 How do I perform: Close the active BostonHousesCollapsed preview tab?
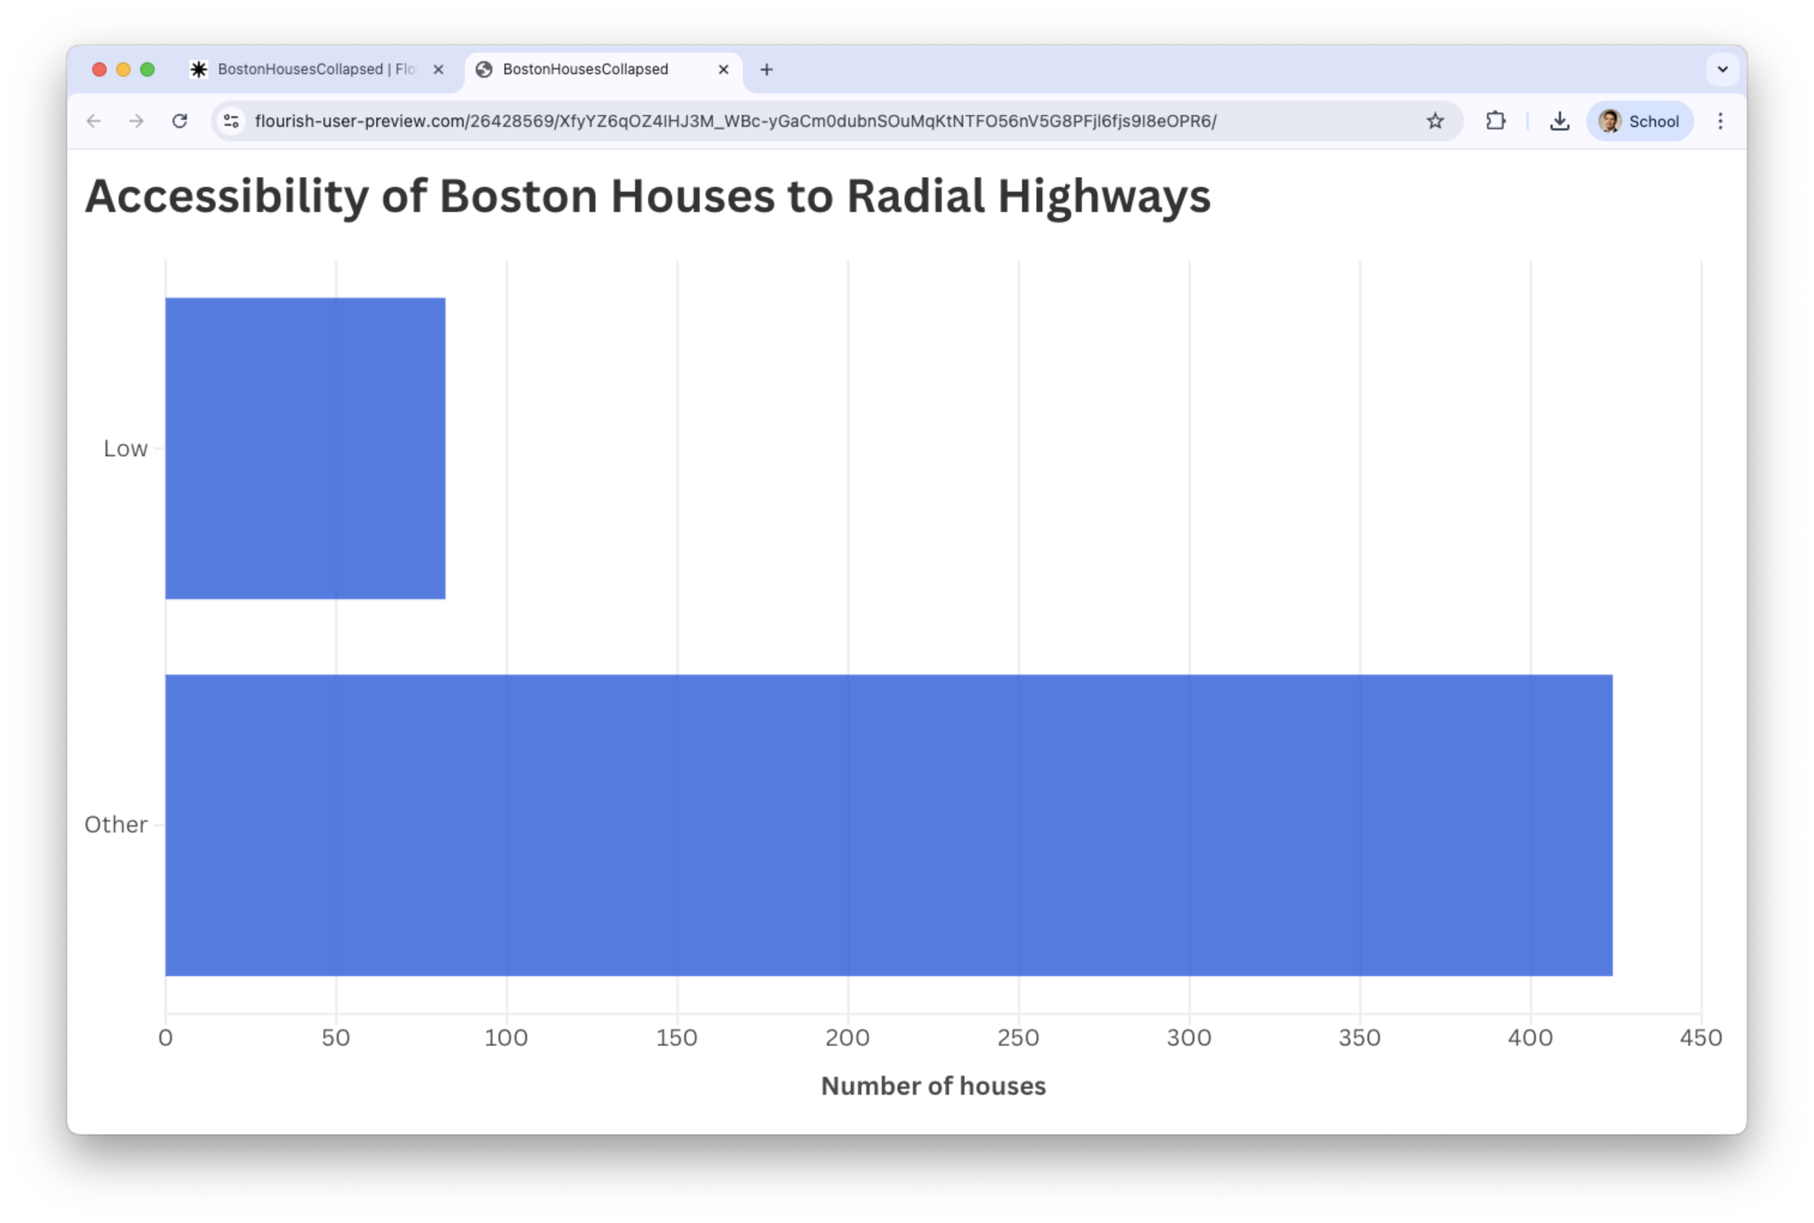723,69
